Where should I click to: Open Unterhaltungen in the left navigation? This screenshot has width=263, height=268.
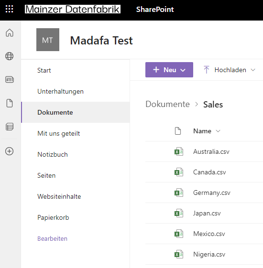60,91
